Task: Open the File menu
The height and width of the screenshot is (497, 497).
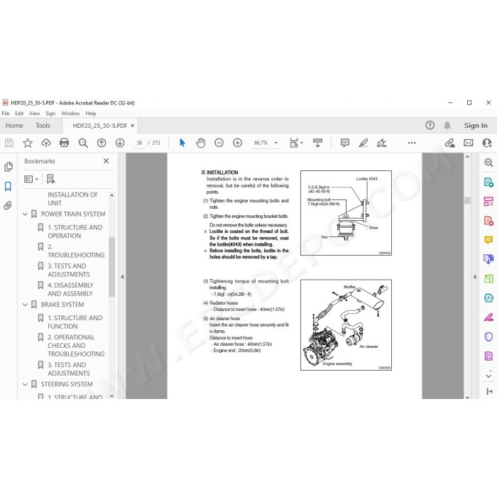Action: (x=6, y=114)
